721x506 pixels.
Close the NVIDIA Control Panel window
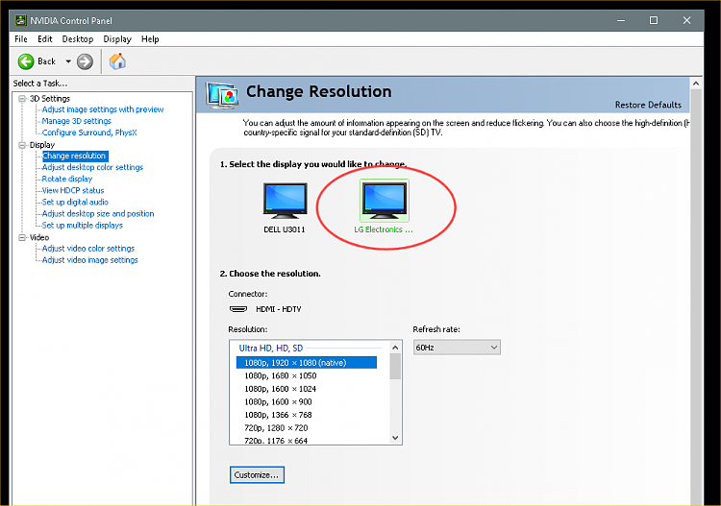click(x=686, y=20)
